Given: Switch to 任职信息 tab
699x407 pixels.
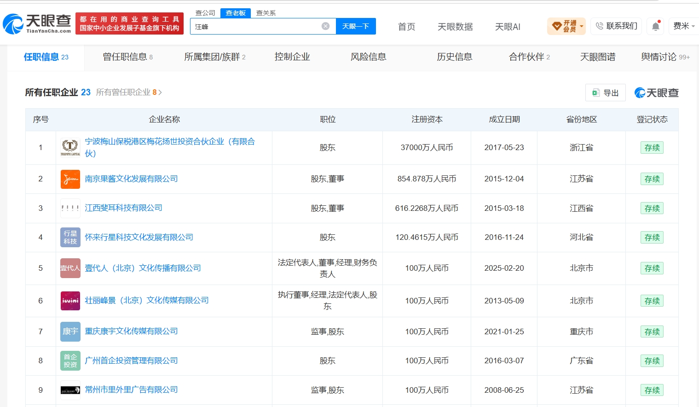Looking at the screenshot, I should click(46, 57).
